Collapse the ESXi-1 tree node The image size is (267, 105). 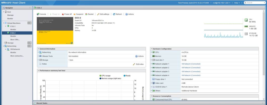(x=6, y=26)
